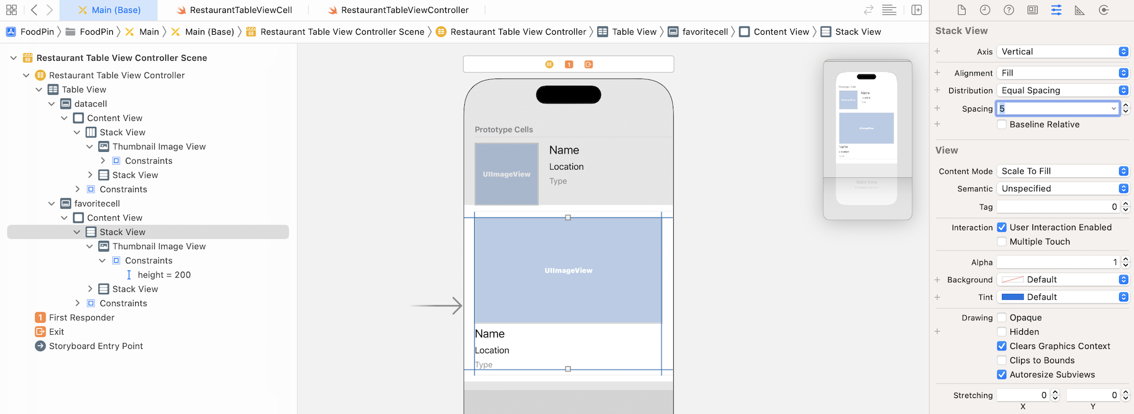Click Restaurant Table View Controller Scene breadcrumb

[x=335, y=32]
